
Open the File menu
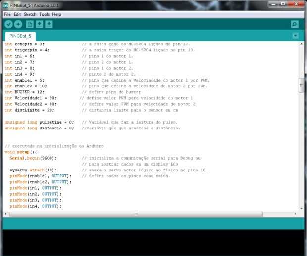7,14
